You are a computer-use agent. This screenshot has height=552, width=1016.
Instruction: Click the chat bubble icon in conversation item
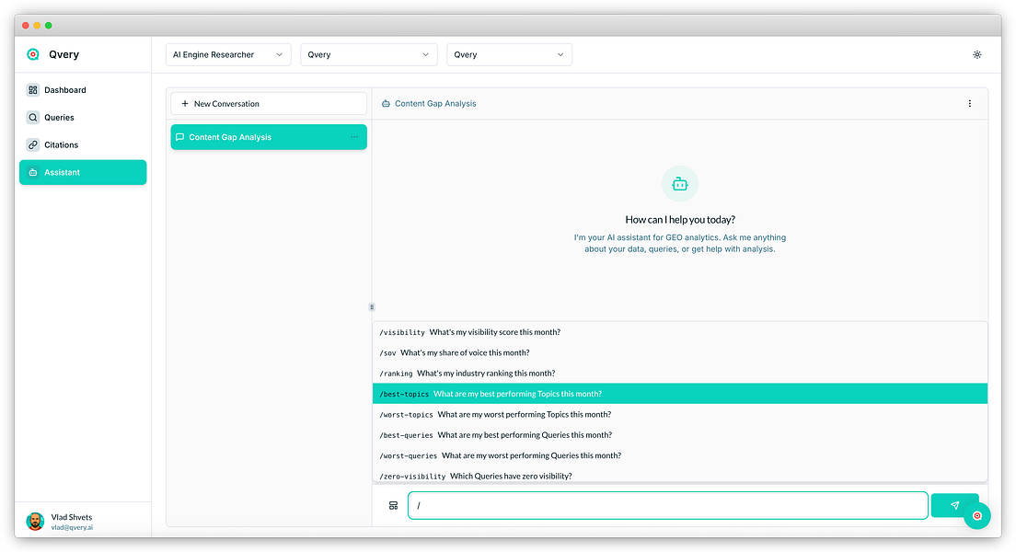click(x=180, y=137)
